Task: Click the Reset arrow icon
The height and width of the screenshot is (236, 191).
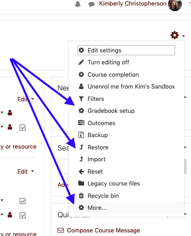Action: (81, 171)
